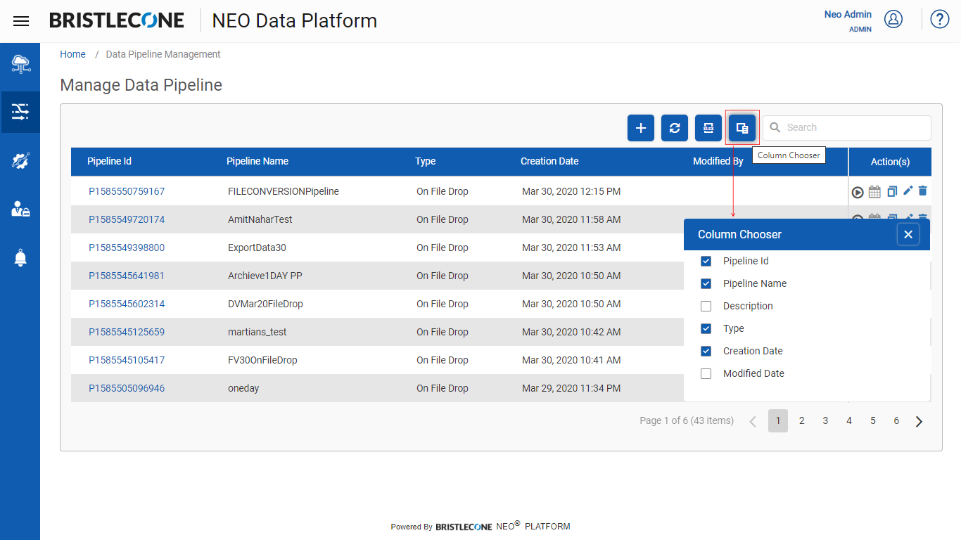Image resolution: width=961 pixels, height=540 pixels.
Task: Open the Column Chooser toolbar button
Action: 742,128
